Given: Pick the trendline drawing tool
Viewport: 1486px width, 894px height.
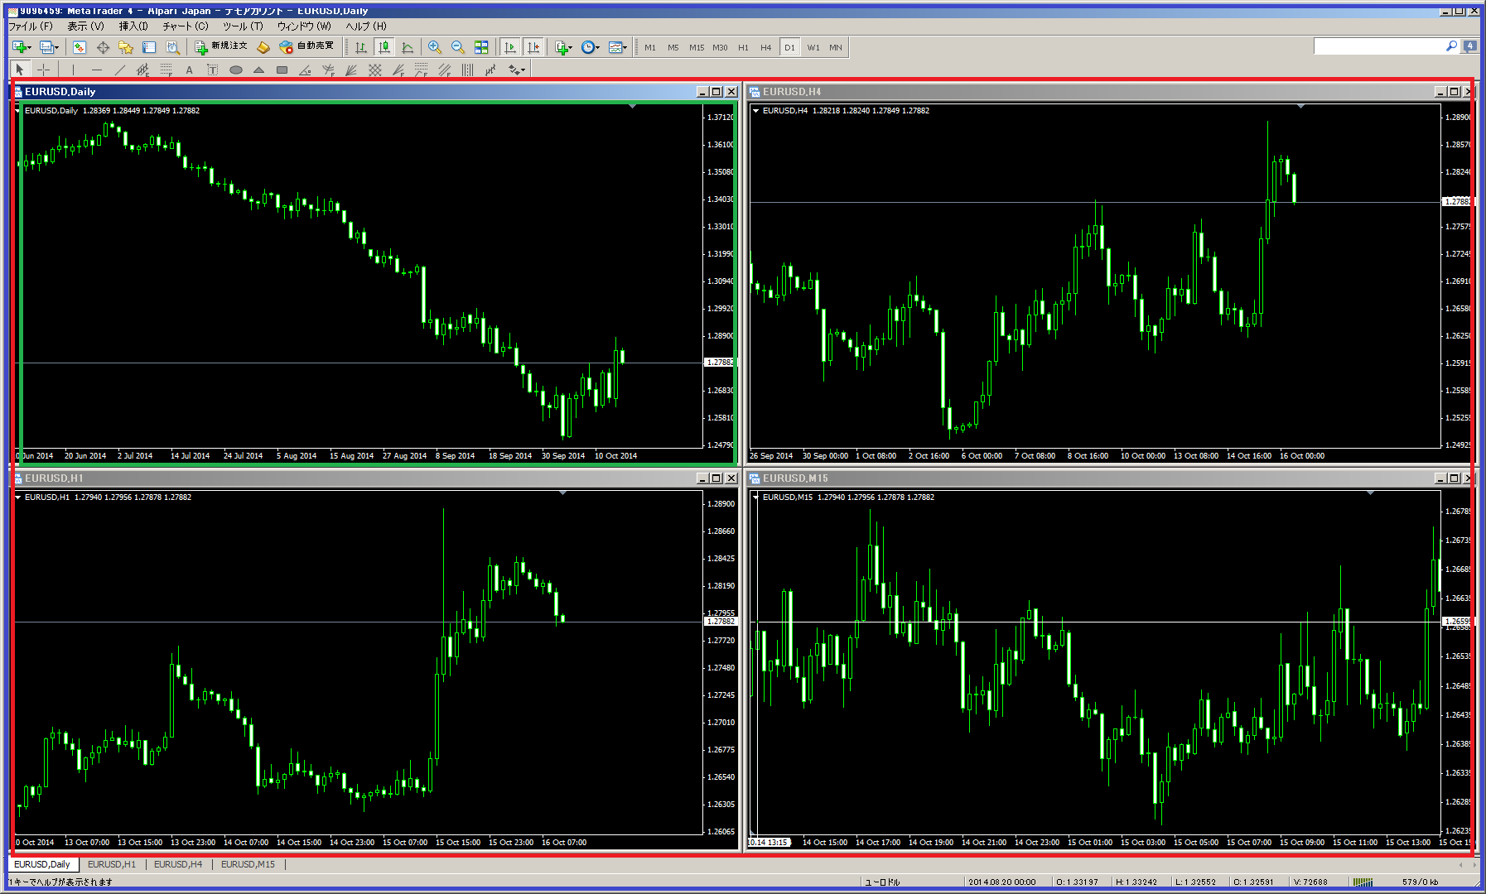Looking at the screenshot, I should [x=120, y=70].
